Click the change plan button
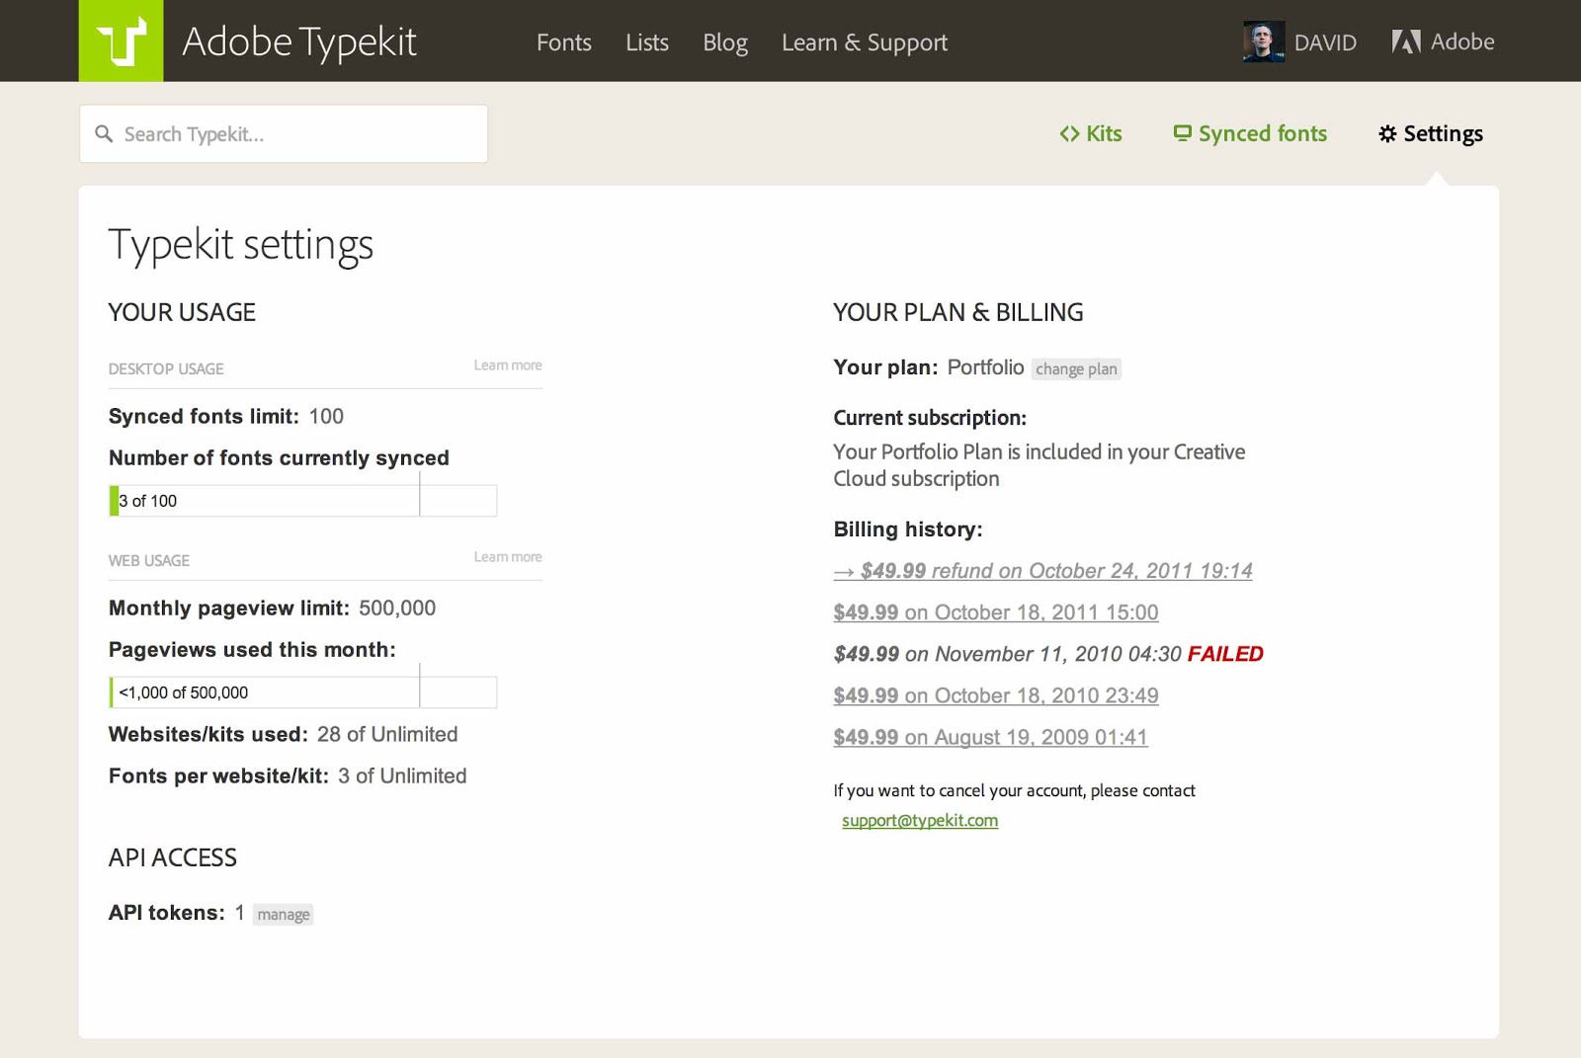The height and width of the screenshot is (1058, 1581). pyautogui.click(x=1076, y=368)
